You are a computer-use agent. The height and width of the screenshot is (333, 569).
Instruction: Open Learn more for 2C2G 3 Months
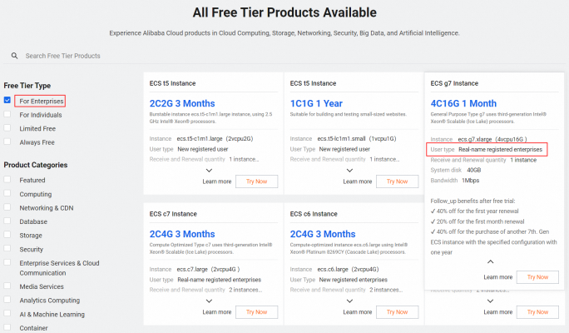[x=216, y=181]
